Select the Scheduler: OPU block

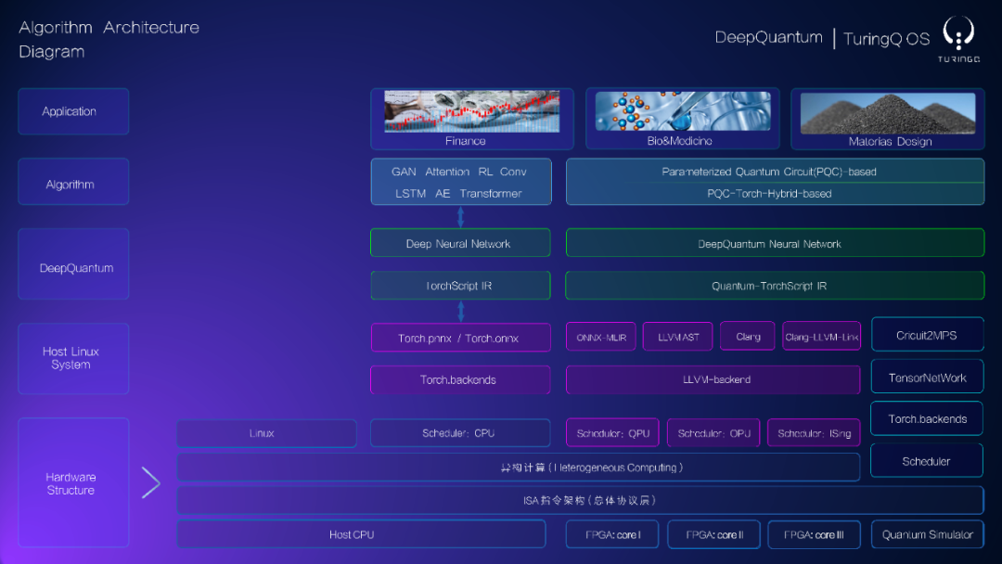713,432
